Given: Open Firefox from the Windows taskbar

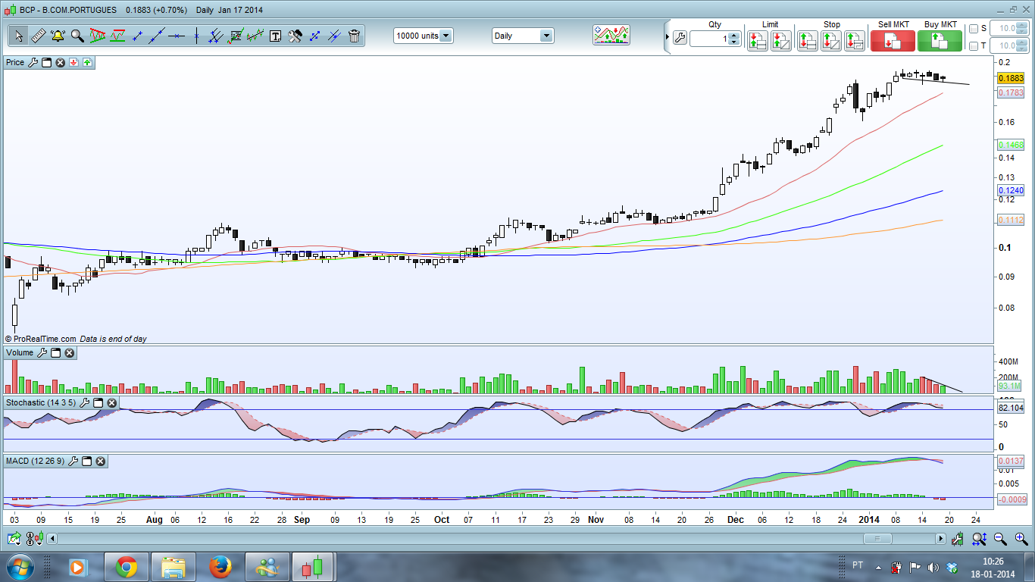Looking at the screenshot, I should point(220,567).
